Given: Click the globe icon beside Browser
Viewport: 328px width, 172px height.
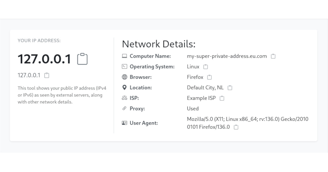Looking at the screenshot, I should tap(124, 77).
